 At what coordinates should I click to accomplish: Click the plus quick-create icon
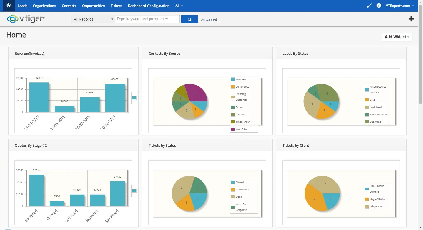point(411,19)
